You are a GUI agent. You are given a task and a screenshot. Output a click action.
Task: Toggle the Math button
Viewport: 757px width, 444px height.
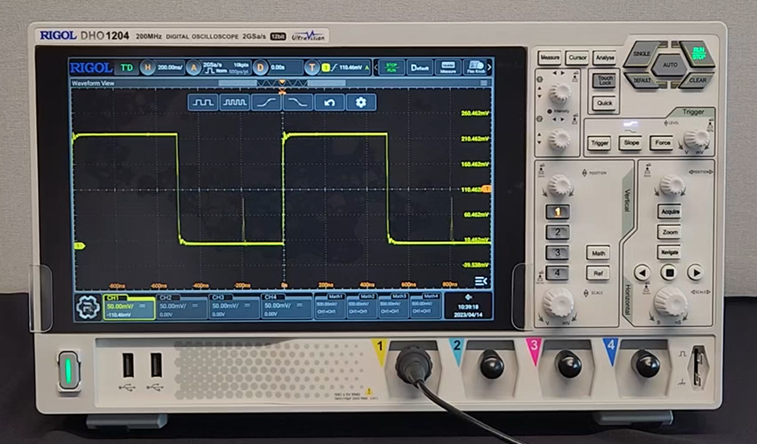(x=598, y=253)
